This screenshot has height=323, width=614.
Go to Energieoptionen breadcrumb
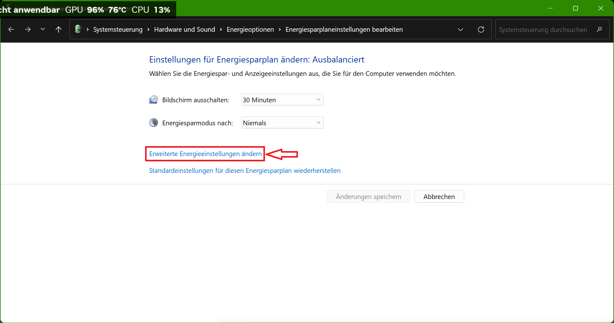pyautogui.click(x=250, y=30)
